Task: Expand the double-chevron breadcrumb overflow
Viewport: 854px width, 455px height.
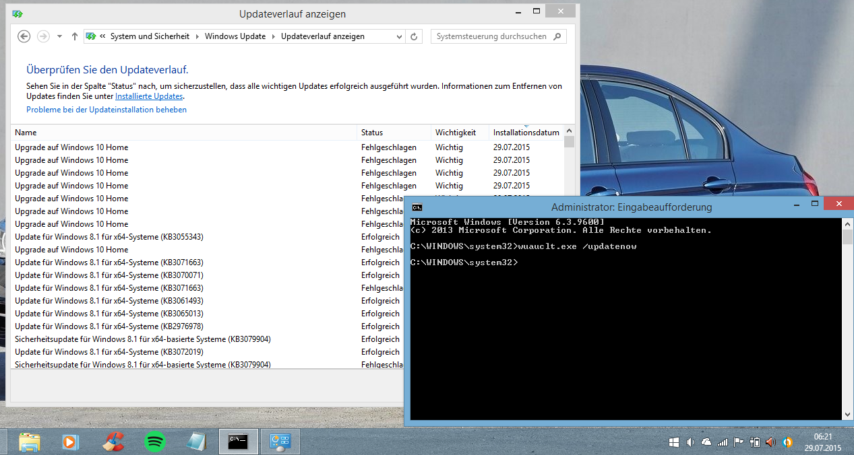Action: (x=102, y=36)
